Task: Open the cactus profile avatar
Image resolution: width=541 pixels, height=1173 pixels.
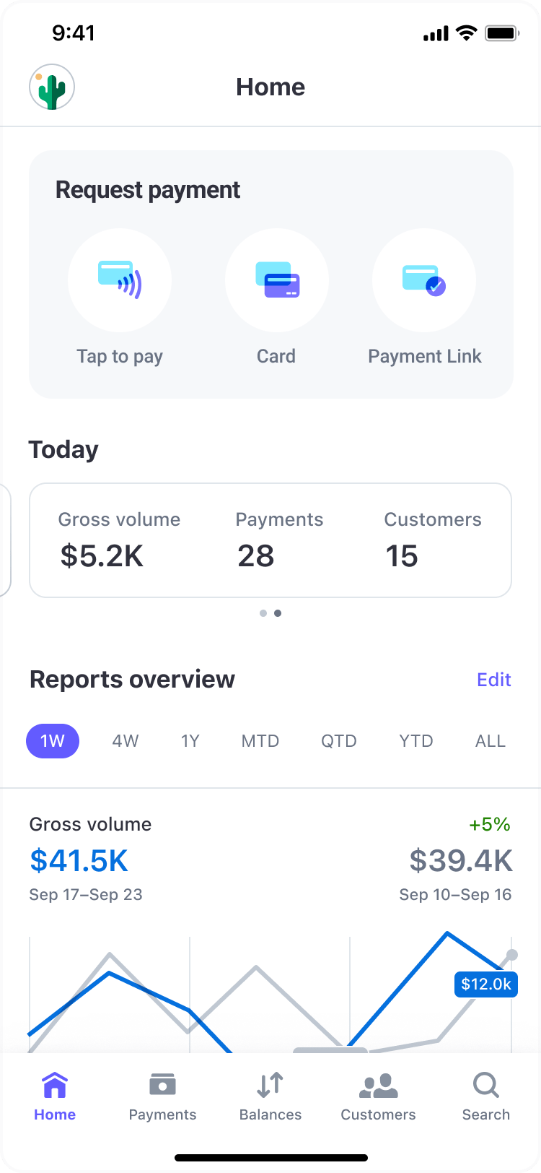Action: (52, 87)
